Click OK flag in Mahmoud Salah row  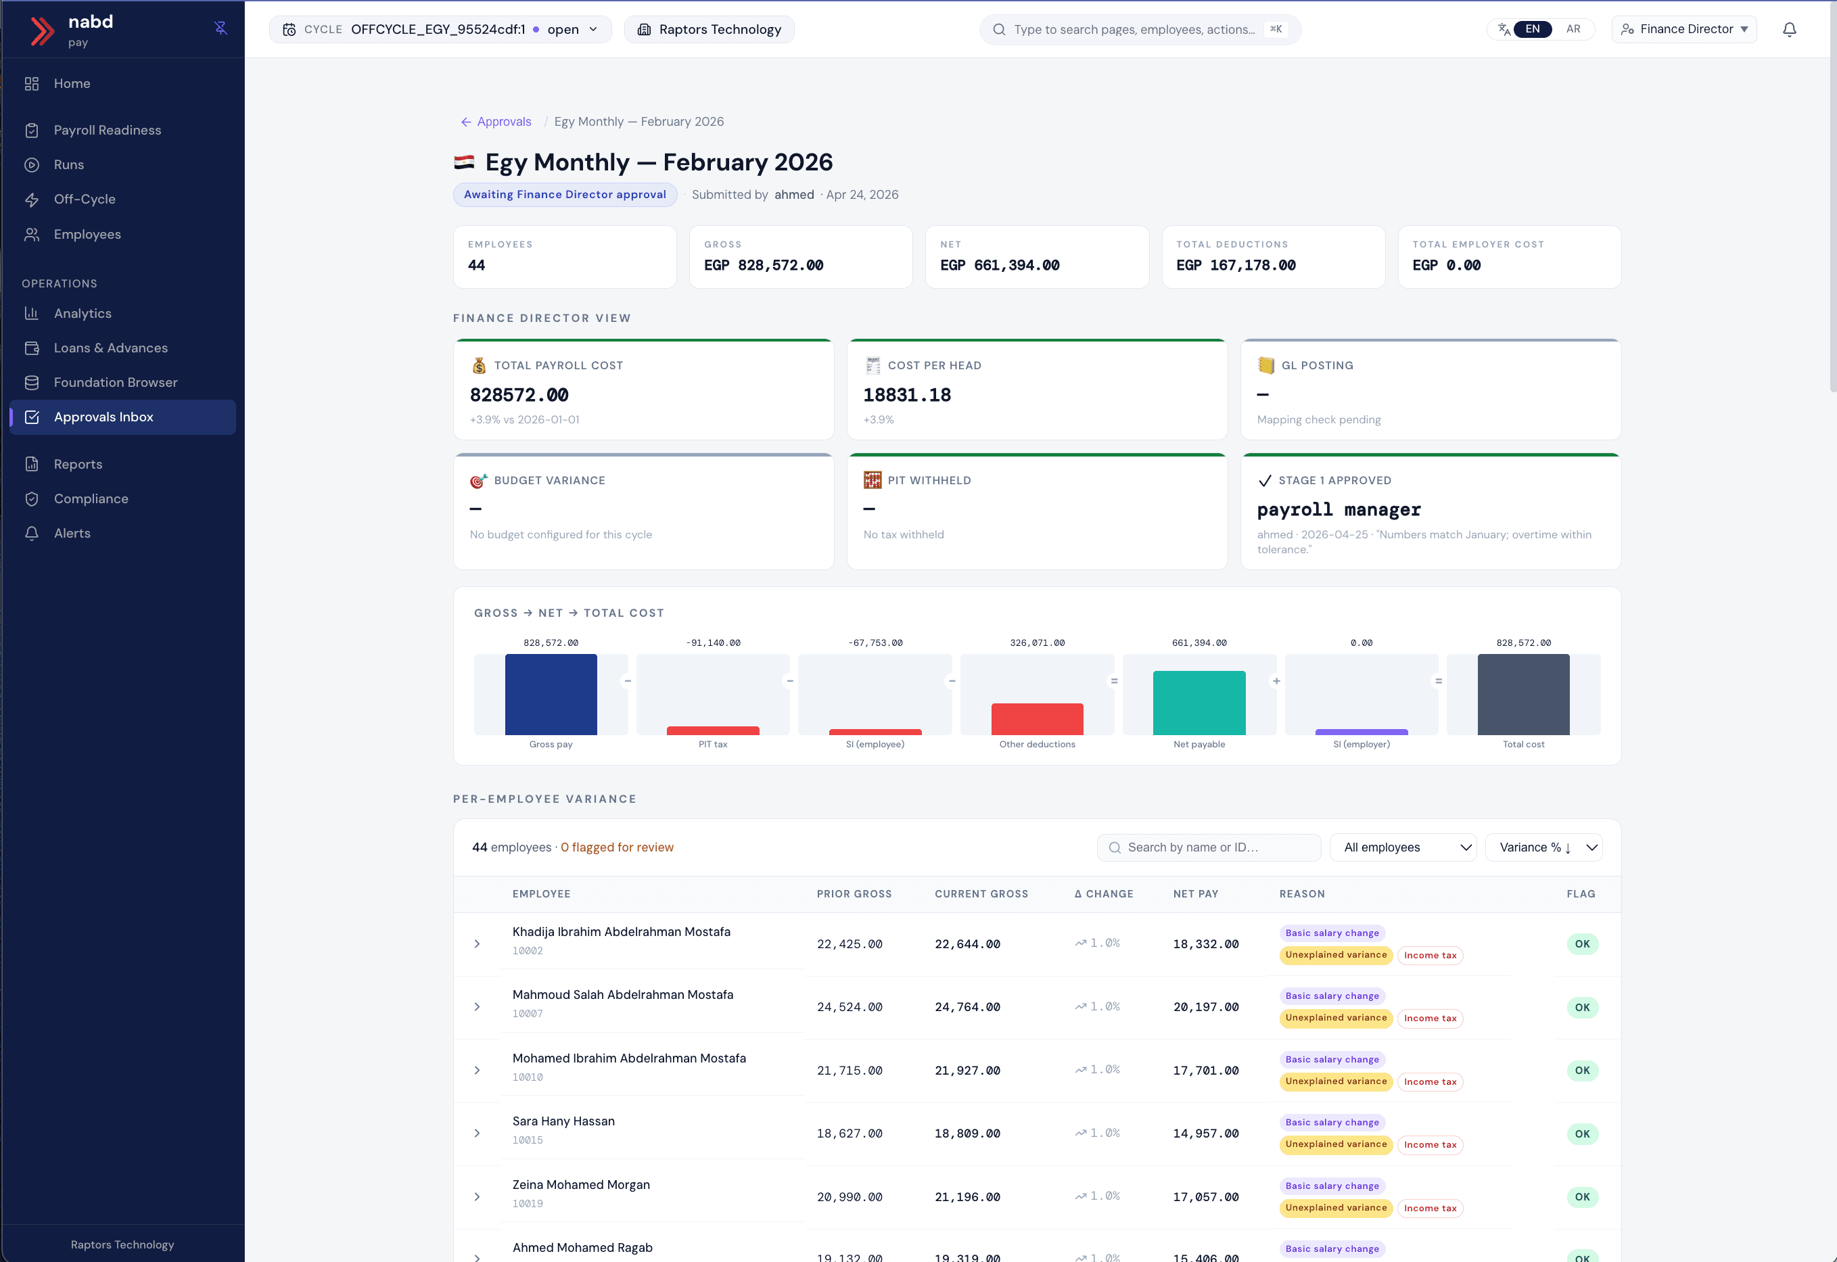pyautogui.click(x=1581, y=1008)
